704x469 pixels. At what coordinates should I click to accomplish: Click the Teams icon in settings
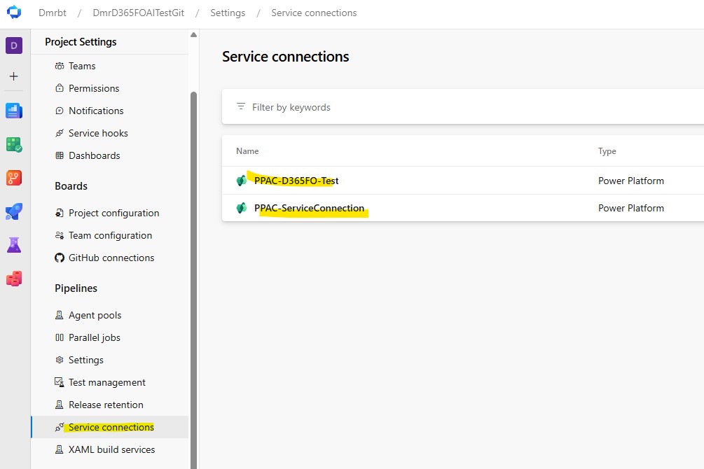click(x=60, y=66)
